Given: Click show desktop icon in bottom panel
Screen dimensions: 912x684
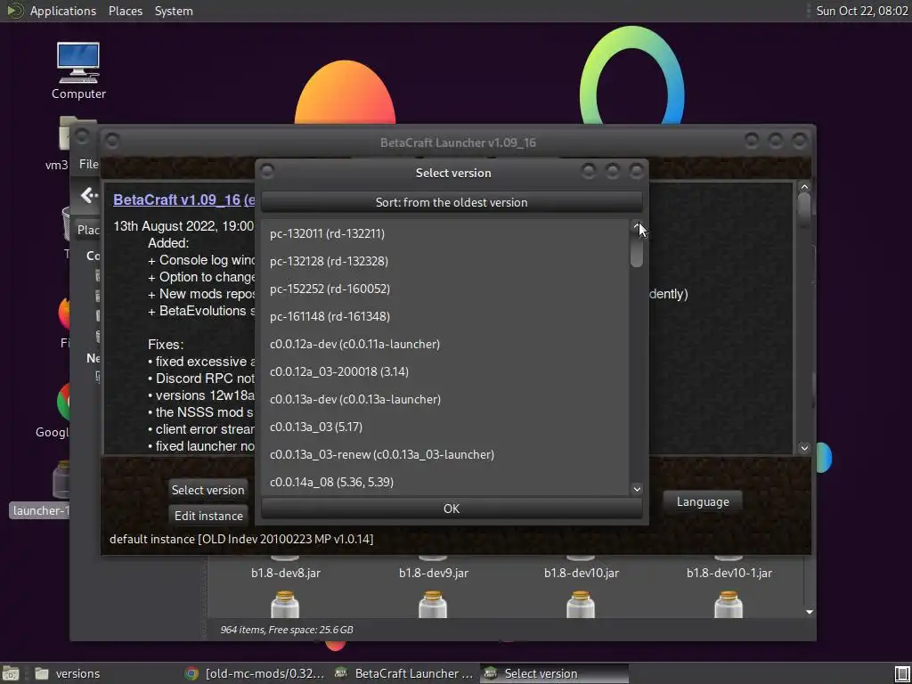Looking at the screenshot, I should (11, 673).
